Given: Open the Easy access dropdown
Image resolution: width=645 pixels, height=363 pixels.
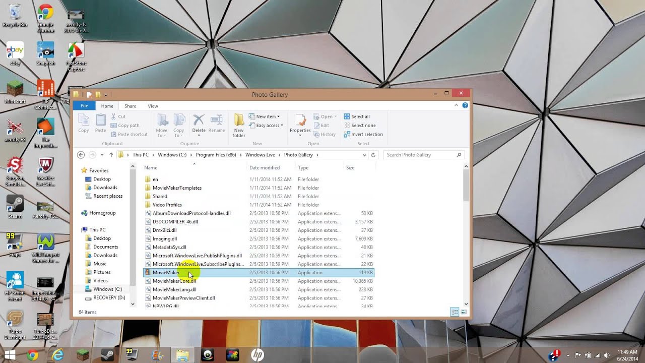Looking at the screenshot, I should pos(266,126).
